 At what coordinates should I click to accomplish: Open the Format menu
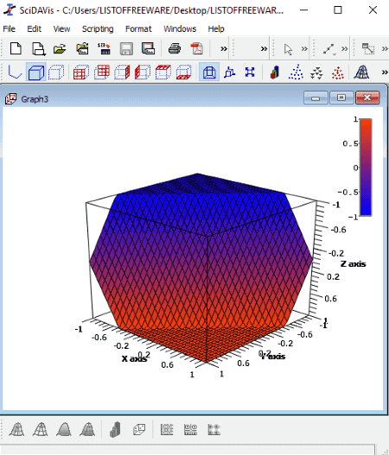[138, 28]
